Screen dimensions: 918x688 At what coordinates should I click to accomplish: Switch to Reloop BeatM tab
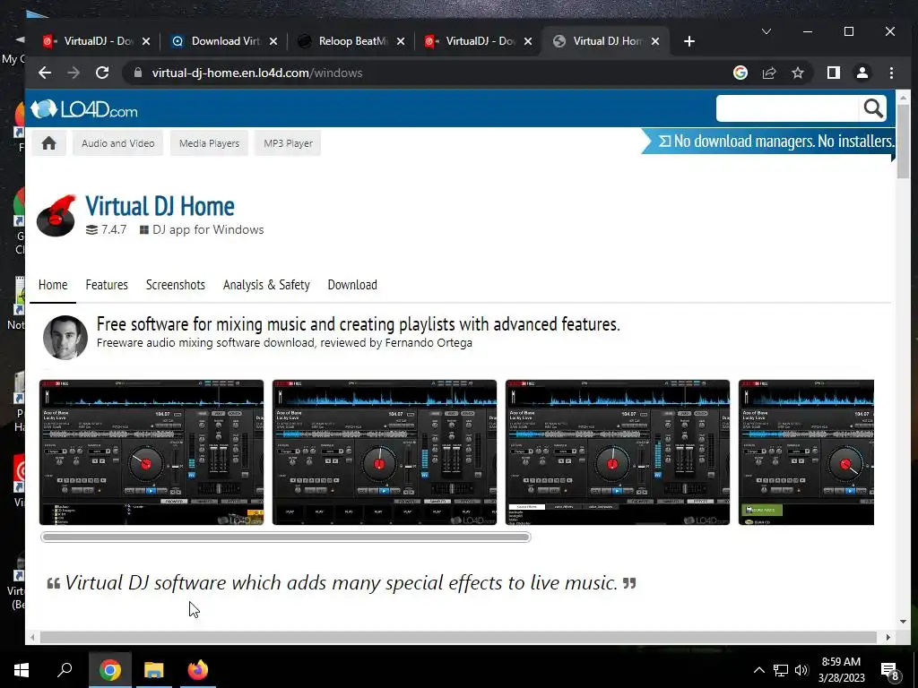point(343,41)
